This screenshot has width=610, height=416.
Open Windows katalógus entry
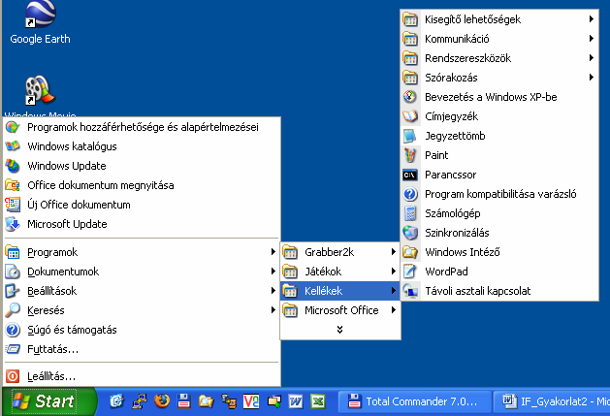coord(142,146)
